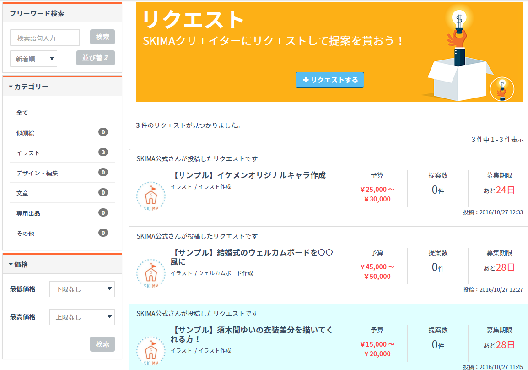This screenshot has height=370, width=528.
Task: Click the SKIMA avatar on the ウェルカムボード request
Action: pyautogui.click(x=151, y=274)
